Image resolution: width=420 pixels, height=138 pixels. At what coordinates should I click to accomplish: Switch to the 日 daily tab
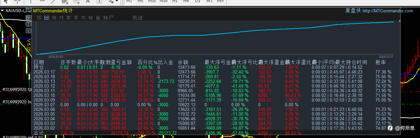[46, 18]
